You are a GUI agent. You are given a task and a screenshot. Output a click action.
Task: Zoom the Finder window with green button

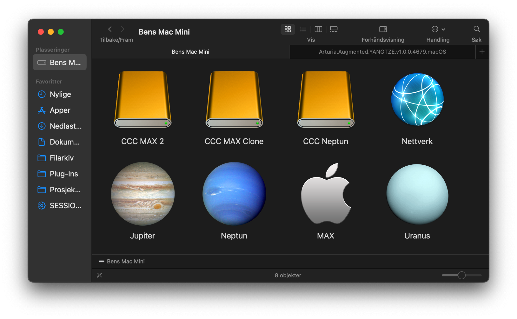tap(61, 32)
